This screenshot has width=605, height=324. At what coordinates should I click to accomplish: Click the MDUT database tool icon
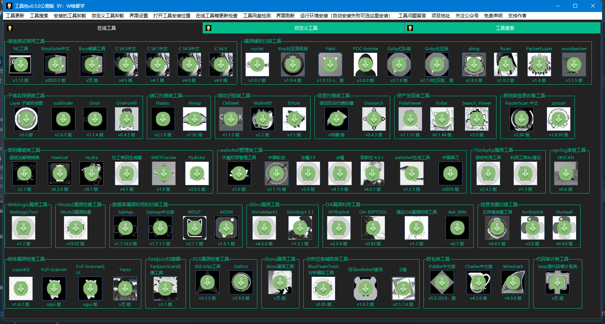click(x=195, y=228)
